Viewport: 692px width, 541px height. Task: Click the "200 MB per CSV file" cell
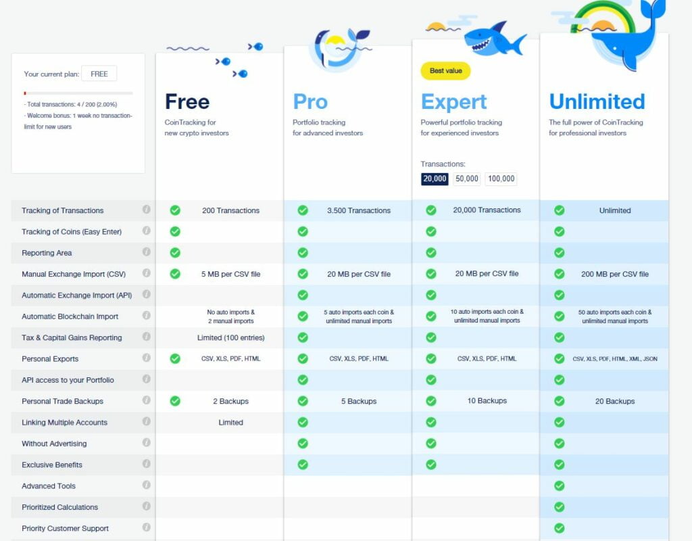click(x=615, y=275)
